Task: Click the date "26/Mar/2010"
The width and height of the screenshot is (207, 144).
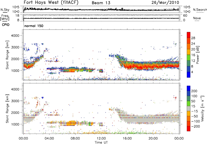Action: 165,3
